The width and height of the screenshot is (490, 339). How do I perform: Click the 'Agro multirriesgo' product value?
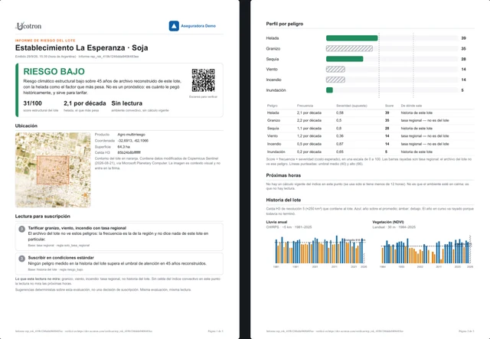131,135
